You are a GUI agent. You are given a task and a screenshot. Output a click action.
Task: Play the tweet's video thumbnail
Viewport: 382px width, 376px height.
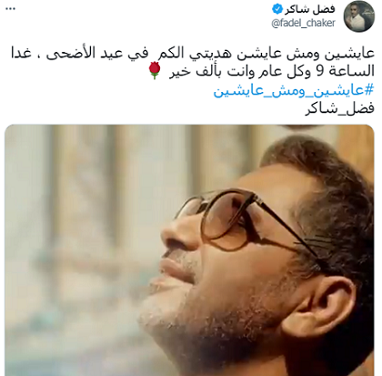189,249
